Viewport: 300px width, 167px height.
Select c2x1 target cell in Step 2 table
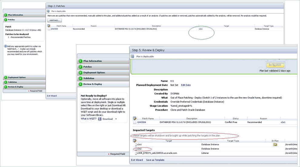pos(201,29)
